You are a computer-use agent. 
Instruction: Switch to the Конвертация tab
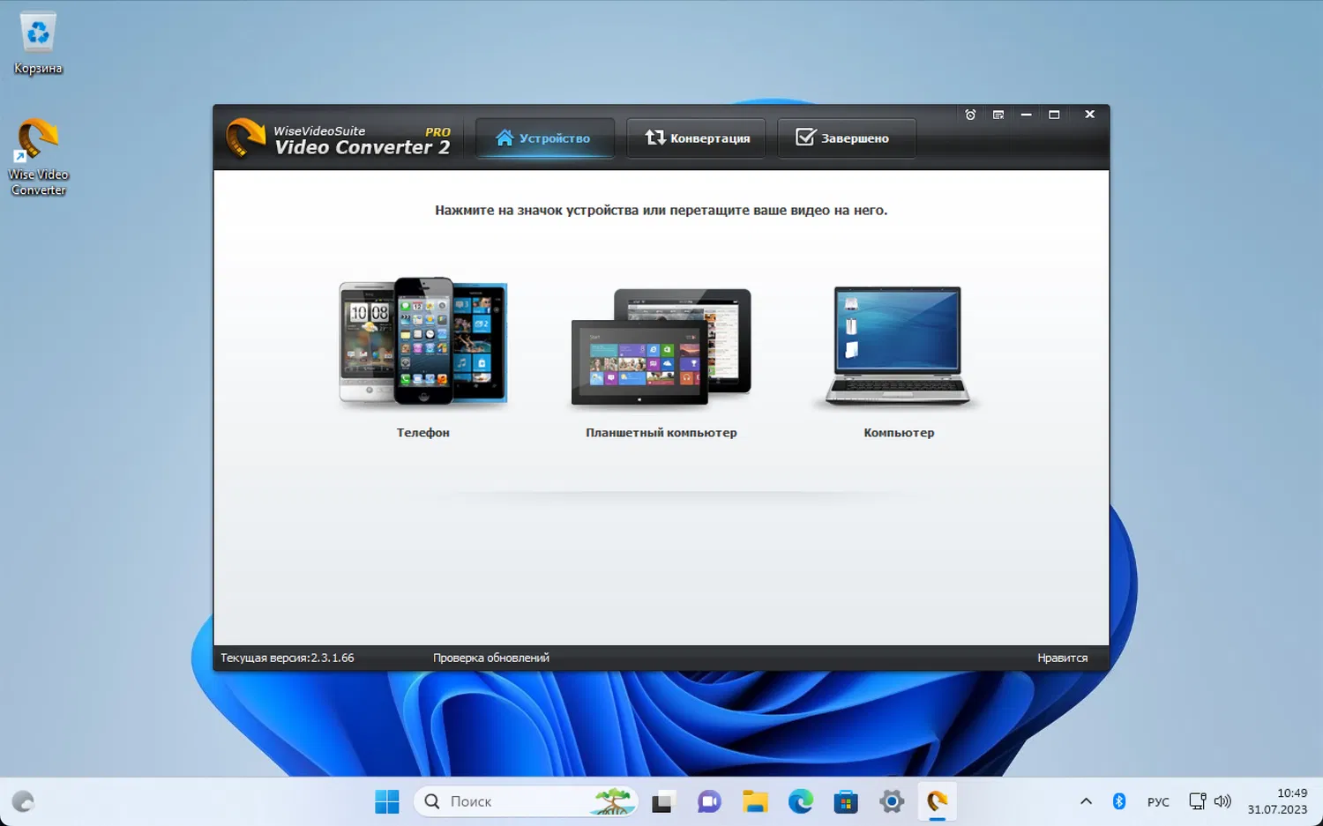[696, 138]
